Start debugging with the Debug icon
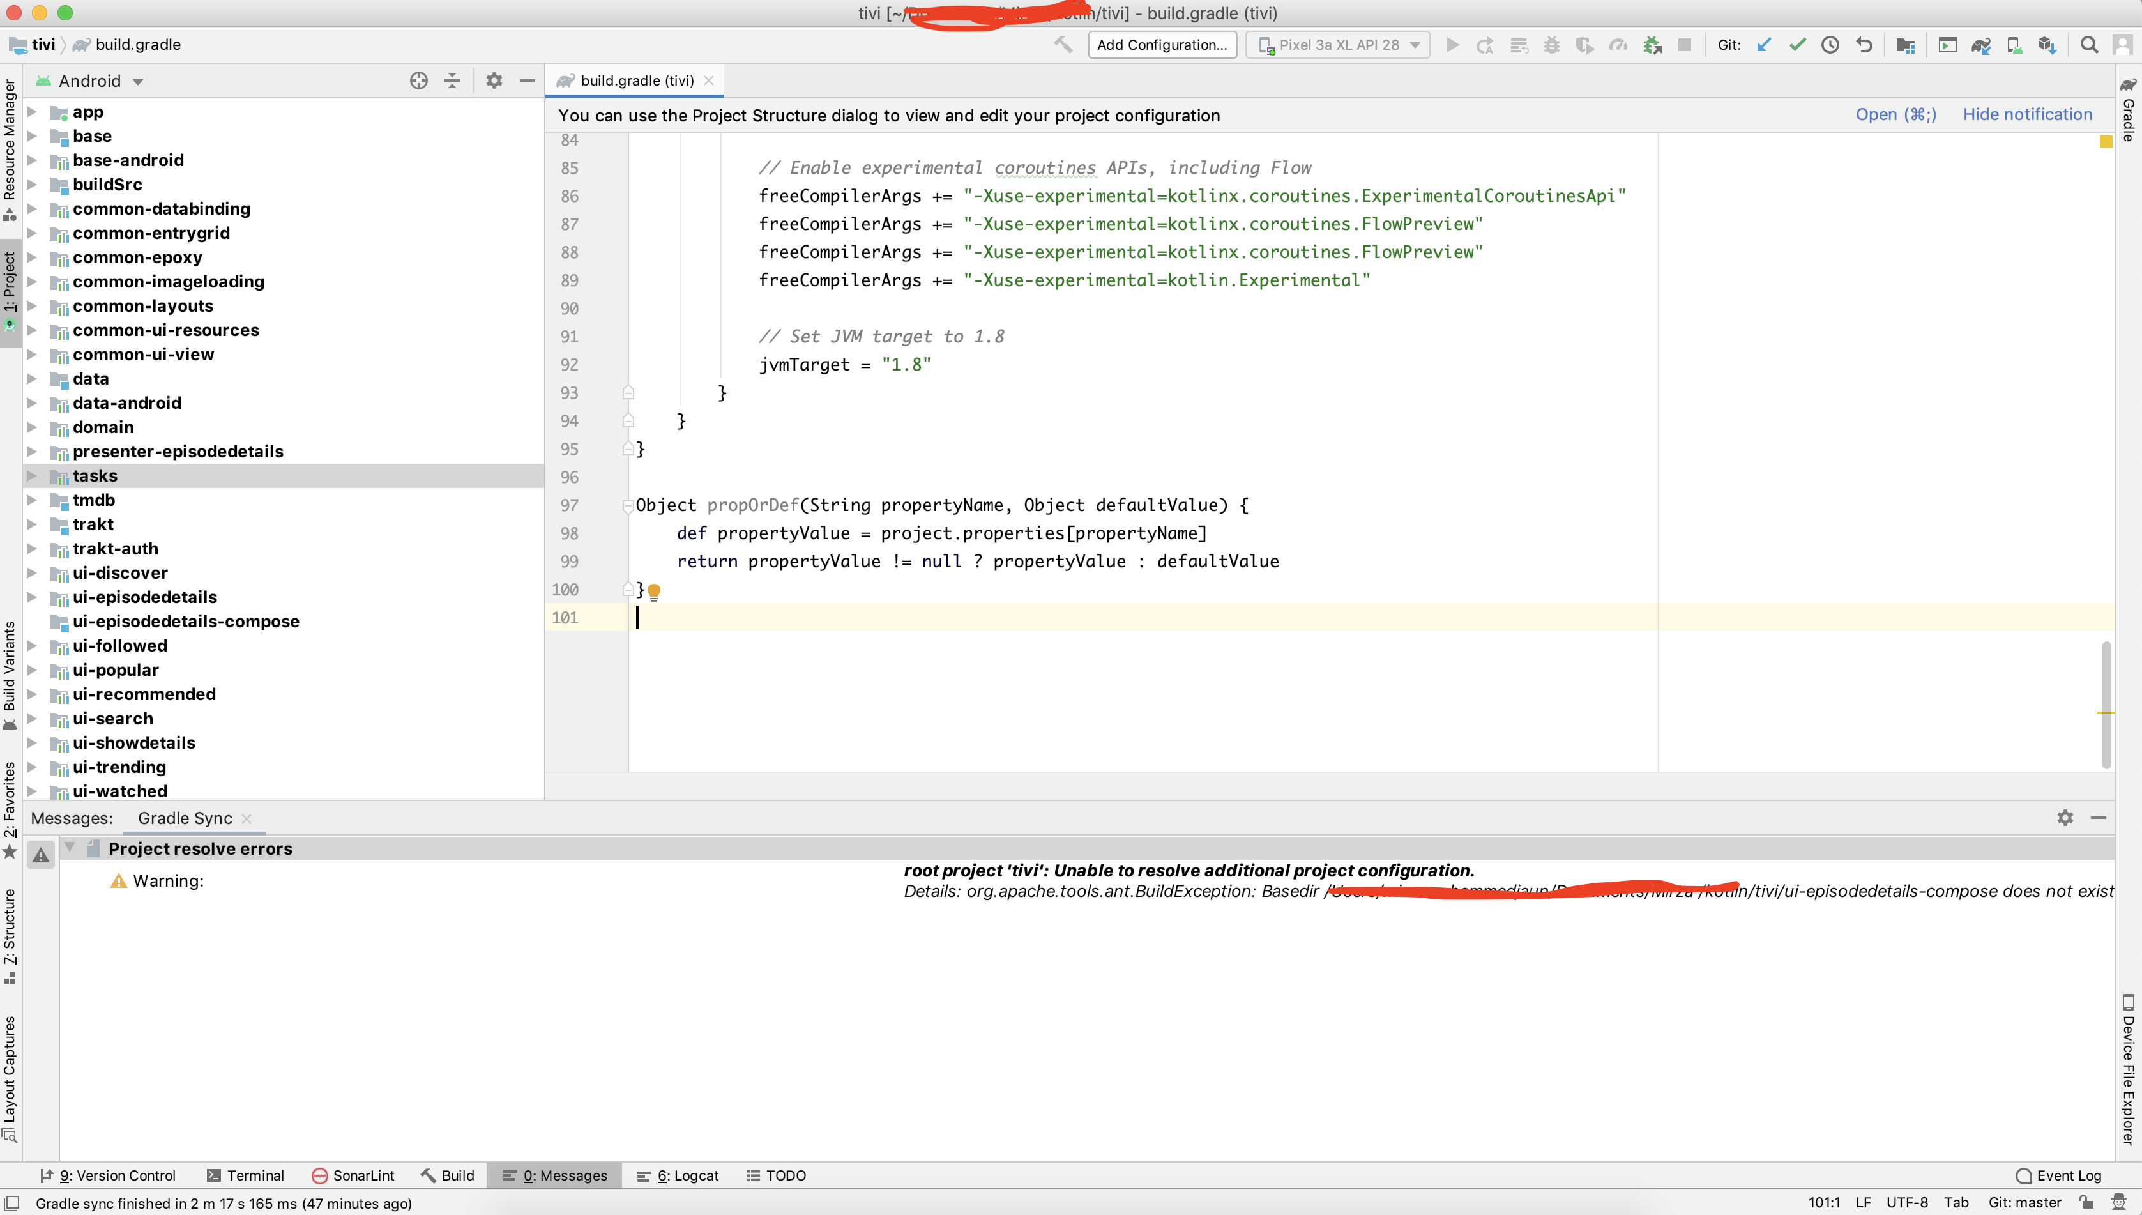 pyautogui.click(x=1551, y=44)
